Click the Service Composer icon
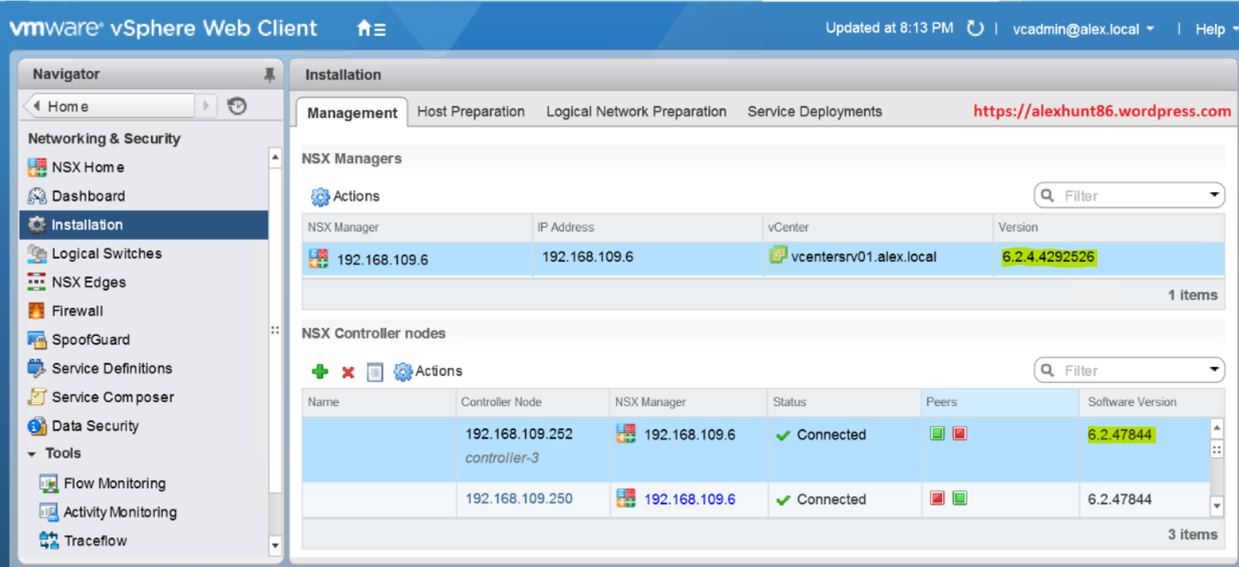The height and width of the screenshot is (567, 1239). (37, 397)
